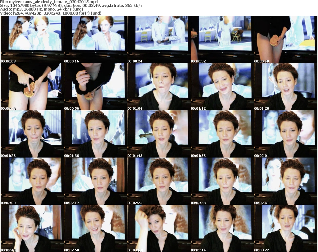Open the thumbnail marked 00:03:14

222,228
